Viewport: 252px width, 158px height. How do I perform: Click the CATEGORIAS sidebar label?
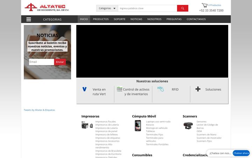(x=52, y=20)
